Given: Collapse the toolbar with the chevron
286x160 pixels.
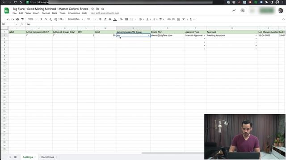Looking at the screenshot, I should point(283,19).
